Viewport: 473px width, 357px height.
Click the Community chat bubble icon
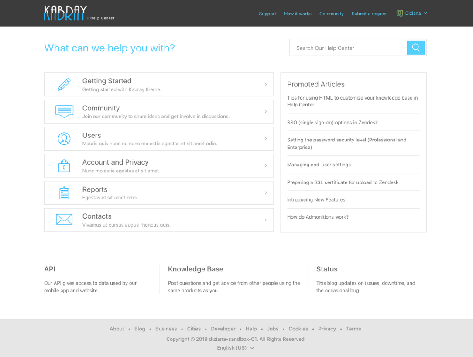point(64,111)
